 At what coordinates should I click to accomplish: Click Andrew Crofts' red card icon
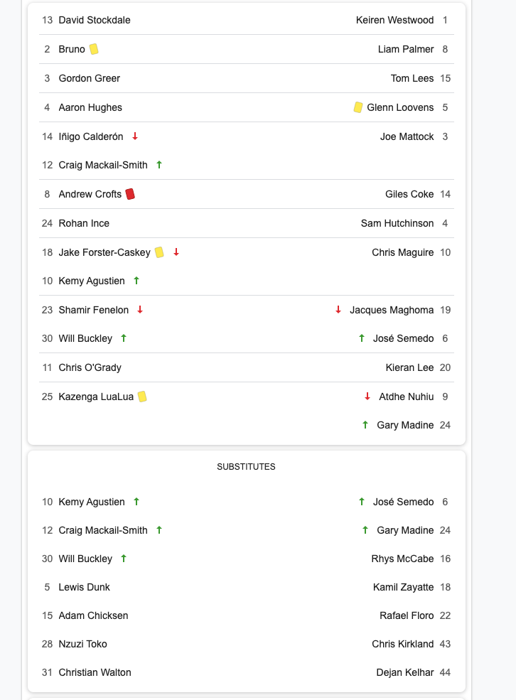(x=130, y=194)
